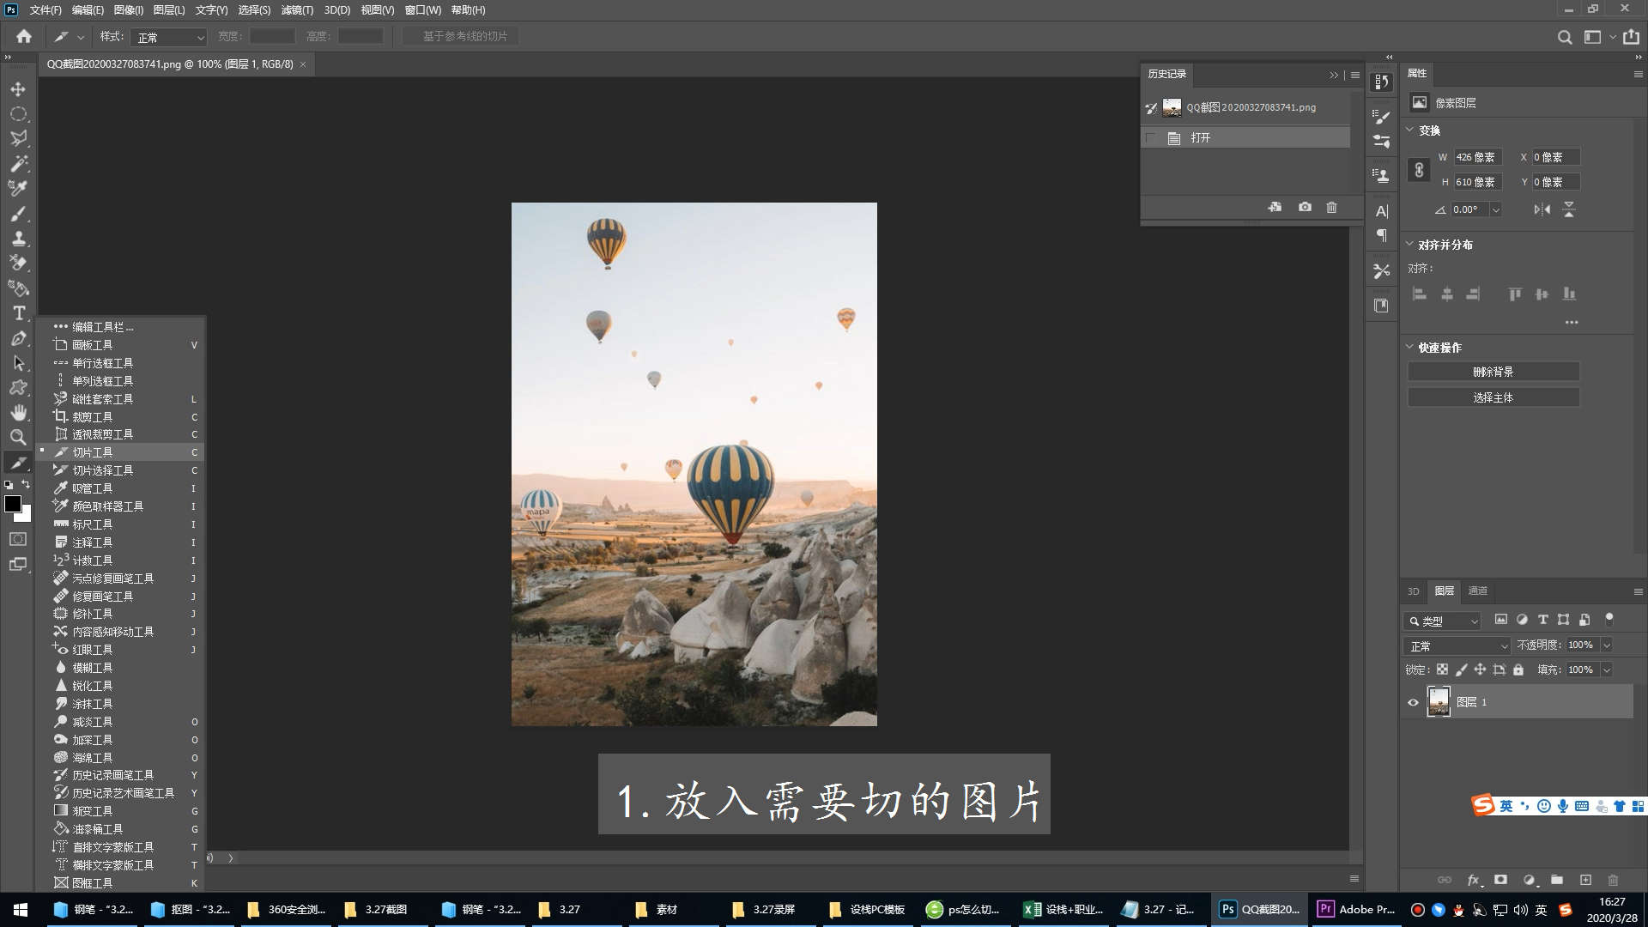Collapse the 快速操作 section
Image resolution: width=1648 pixels, height=927 pixels.
[1409, 347]
